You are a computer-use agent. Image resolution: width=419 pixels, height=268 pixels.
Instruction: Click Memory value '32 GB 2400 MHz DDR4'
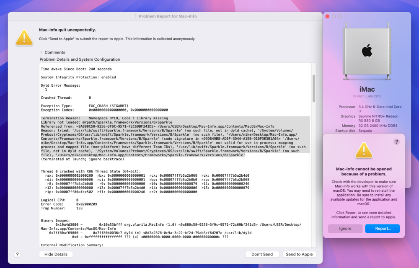coord(378,126)
